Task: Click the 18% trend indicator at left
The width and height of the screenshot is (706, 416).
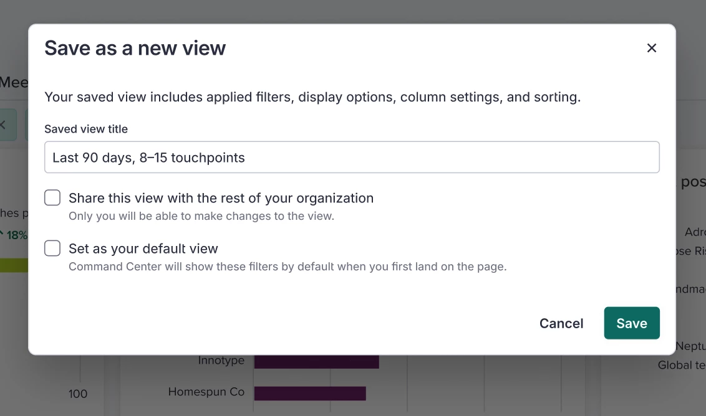Action: 15,235
